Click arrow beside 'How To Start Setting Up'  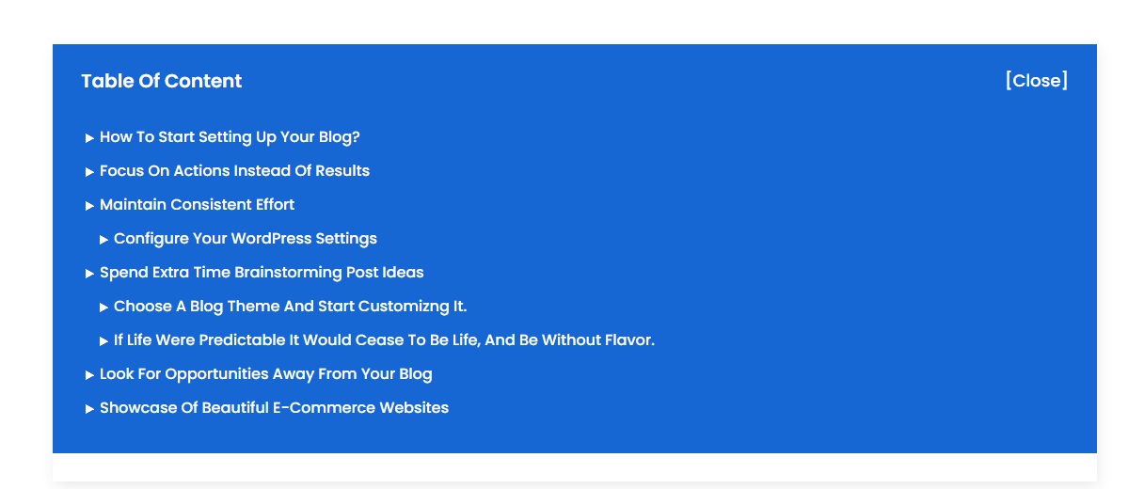[89, 138]
